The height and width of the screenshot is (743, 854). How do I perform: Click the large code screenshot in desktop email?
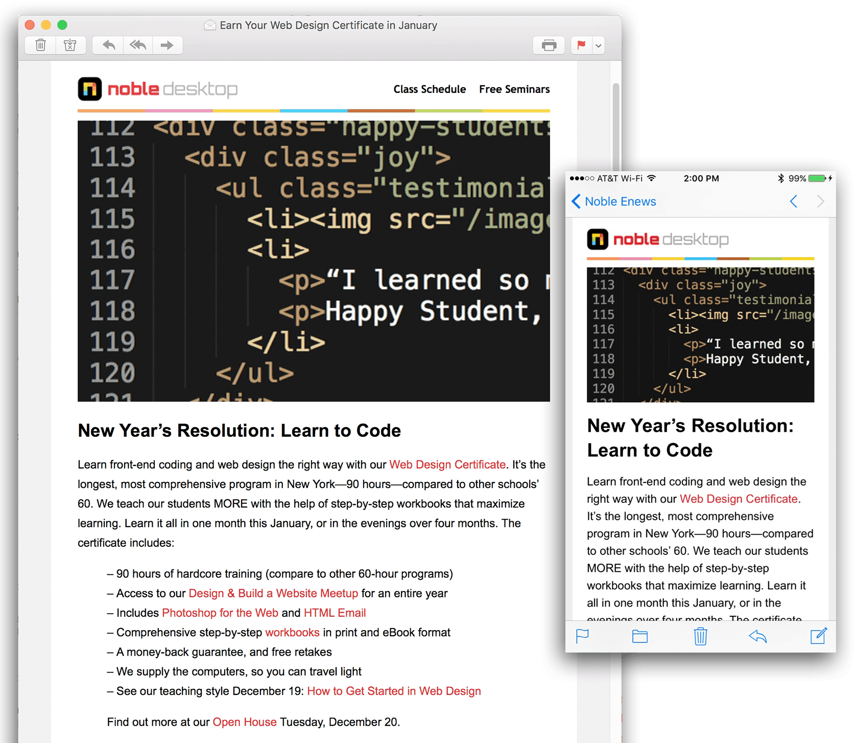(x=314, y=261)
